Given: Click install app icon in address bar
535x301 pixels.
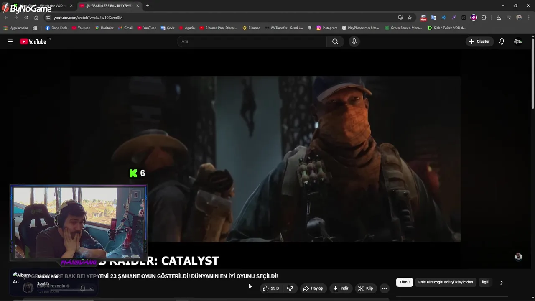Looking at the screenshot, I should coord(400,18).
